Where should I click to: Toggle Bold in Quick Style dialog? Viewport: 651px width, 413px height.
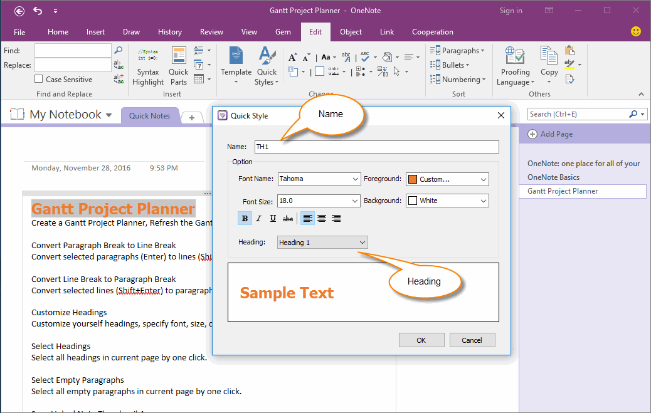click(x=245, y=218)
